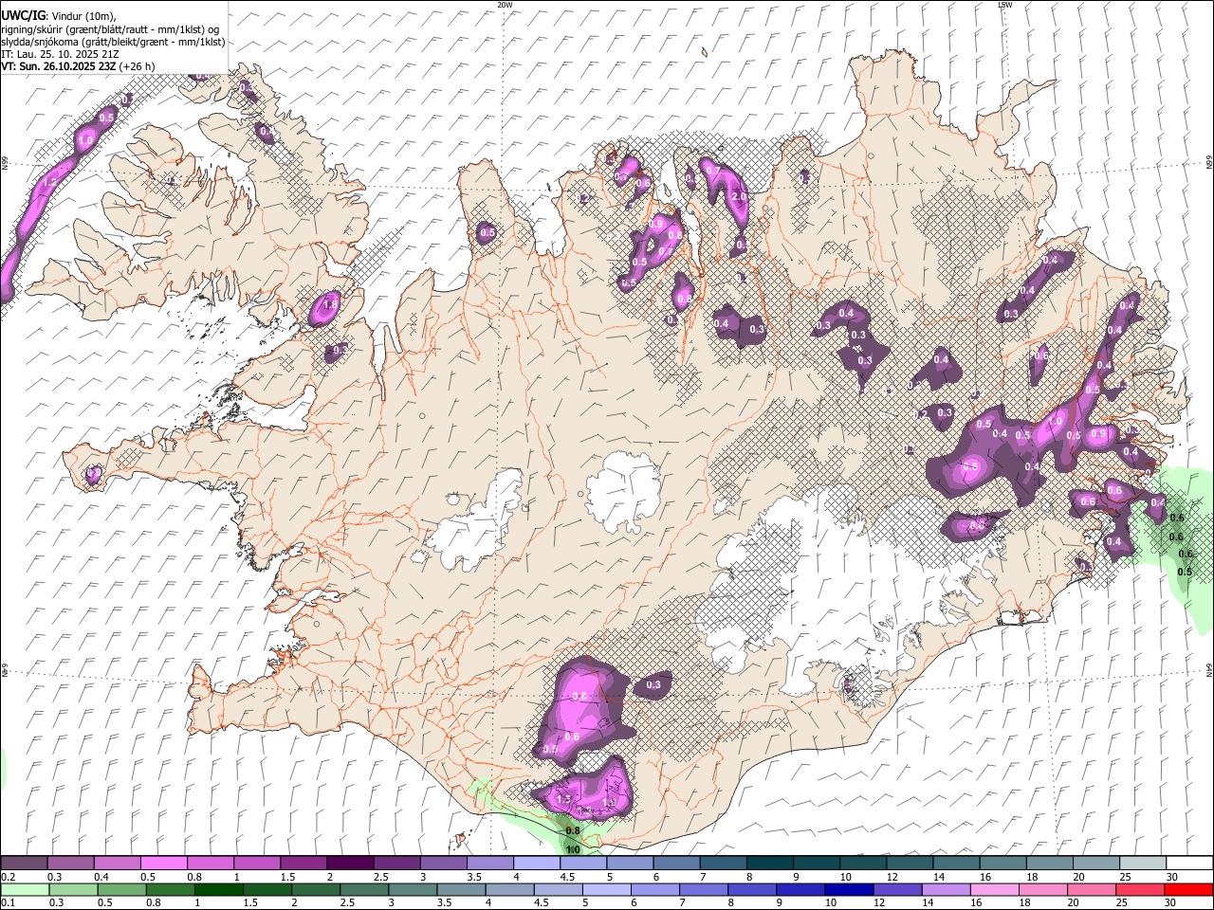Click the '15W' longitude label on the top edge
Viewport: 1214px width, 910px height.
tap(1004, 5)
